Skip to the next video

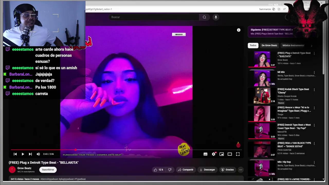pyautogui.click(x=30, y=154)
